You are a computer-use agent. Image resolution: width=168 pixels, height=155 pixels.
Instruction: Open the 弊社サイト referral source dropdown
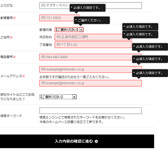(x=58, y=97)
